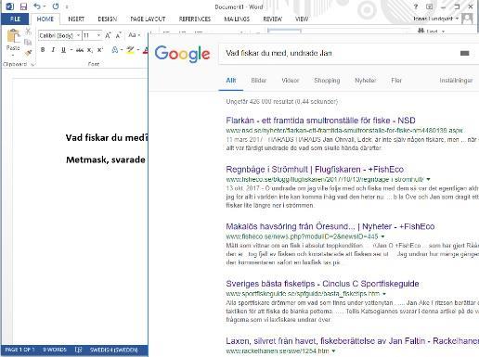Select the Allt search tab
Image resolution: width=479 pixels, height=357 pixels.
pyautogui.click(x=231, y=81)
